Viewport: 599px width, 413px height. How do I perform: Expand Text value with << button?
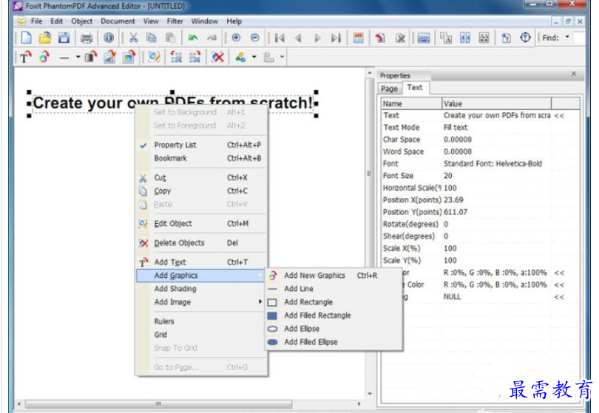(559, 116)
